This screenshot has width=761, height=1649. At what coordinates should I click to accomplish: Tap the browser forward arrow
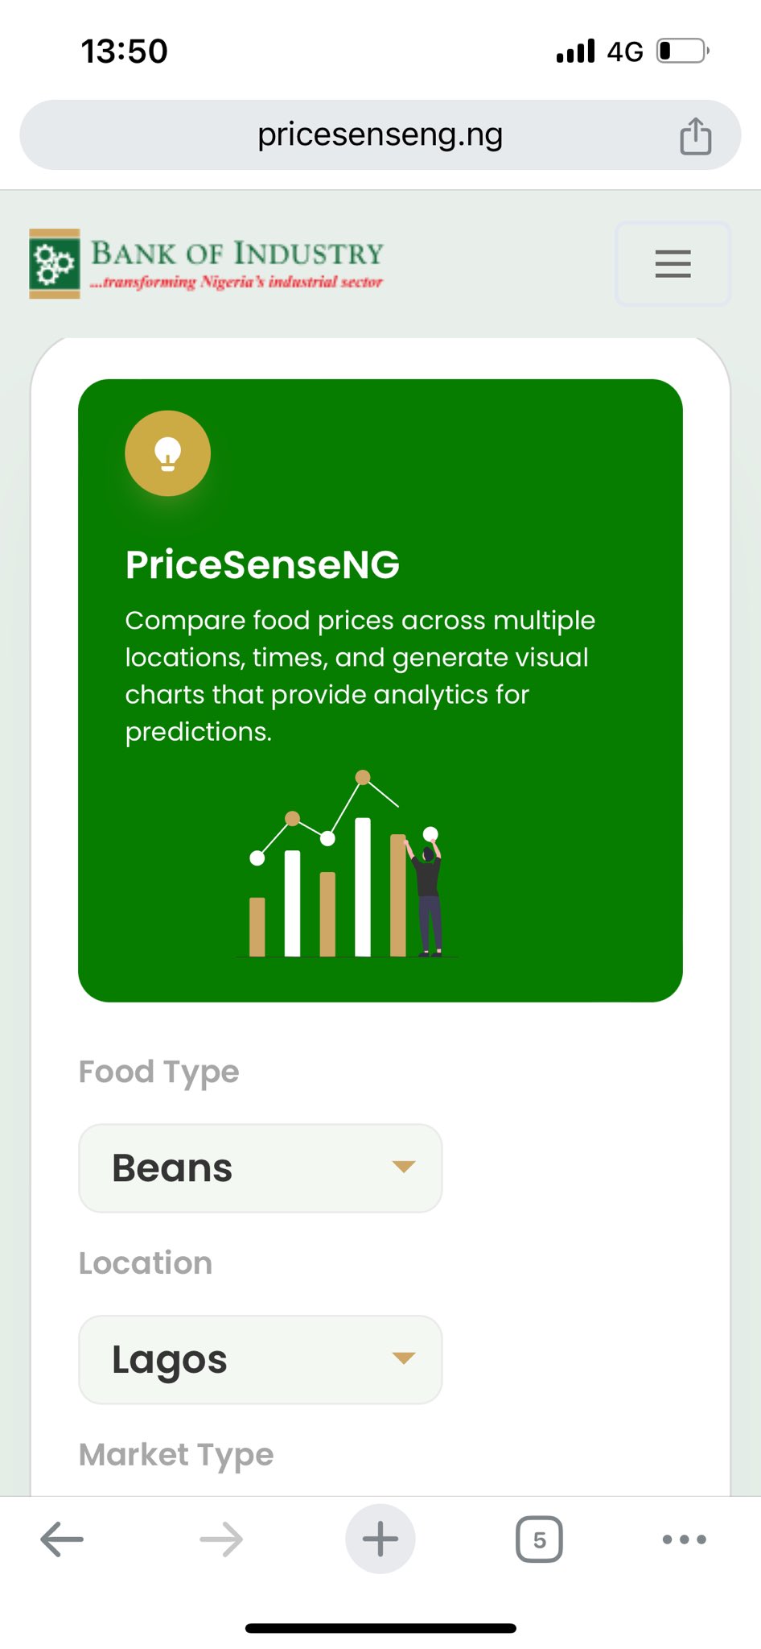221,1539
